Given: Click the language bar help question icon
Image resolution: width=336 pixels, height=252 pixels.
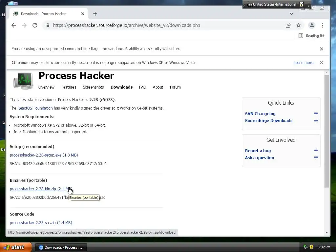Looking at the screenshot, I should pos(301,4).
